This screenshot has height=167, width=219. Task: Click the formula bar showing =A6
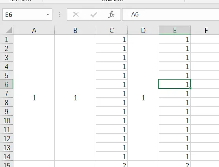coord(171,15)
